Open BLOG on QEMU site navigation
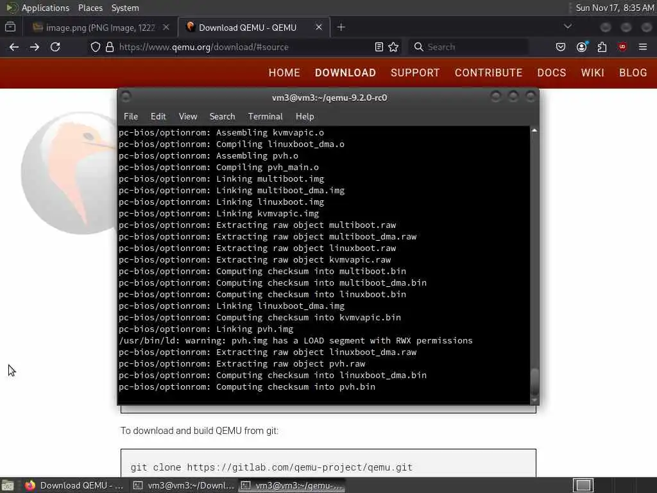Screen dimensions: 657x493 pyautogui.click(x=633, y=73)
